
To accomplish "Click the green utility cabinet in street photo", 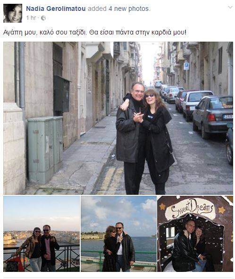I will click(45, 149).
